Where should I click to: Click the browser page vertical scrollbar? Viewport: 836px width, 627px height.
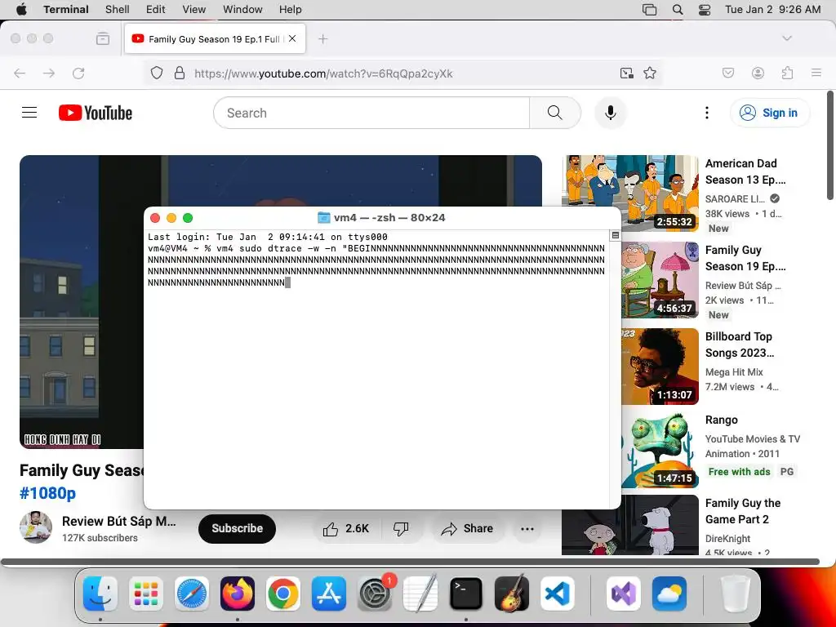click(x=830, y=145)
